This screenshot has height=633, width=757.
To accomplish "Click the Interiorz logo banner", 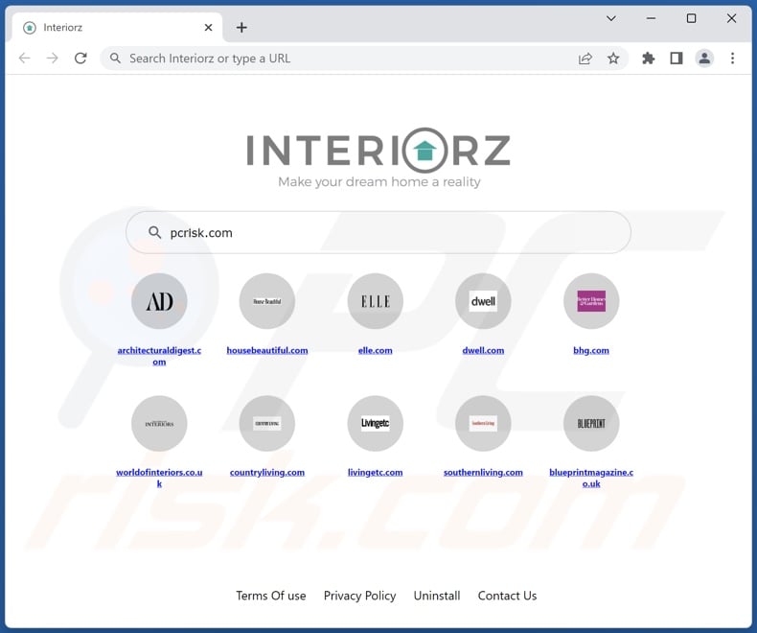I will tap(378, 158).
